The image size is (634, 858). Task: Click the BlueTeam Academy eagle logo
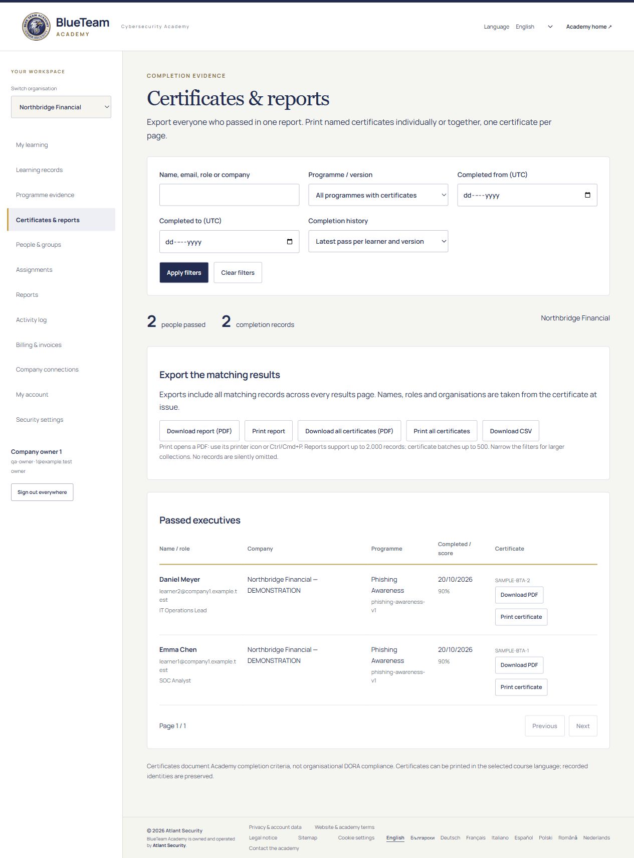tap(36, 27)
